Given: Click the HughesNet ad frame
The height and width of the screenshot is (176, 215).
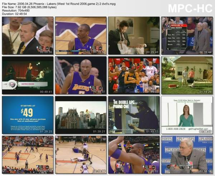Looking at the screenshot, I should pos(187,115).
